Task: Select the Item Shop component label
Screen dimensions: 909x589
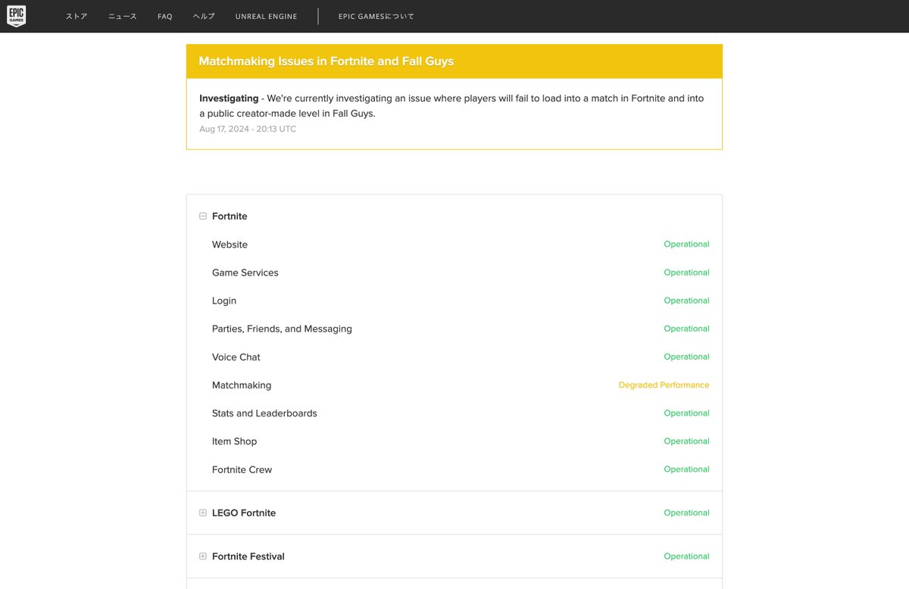Action: [x=235, y=441]
